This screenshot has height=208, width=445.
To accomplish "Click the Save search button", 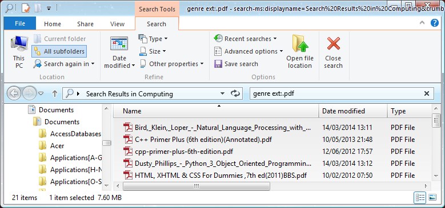I will 236,64.
